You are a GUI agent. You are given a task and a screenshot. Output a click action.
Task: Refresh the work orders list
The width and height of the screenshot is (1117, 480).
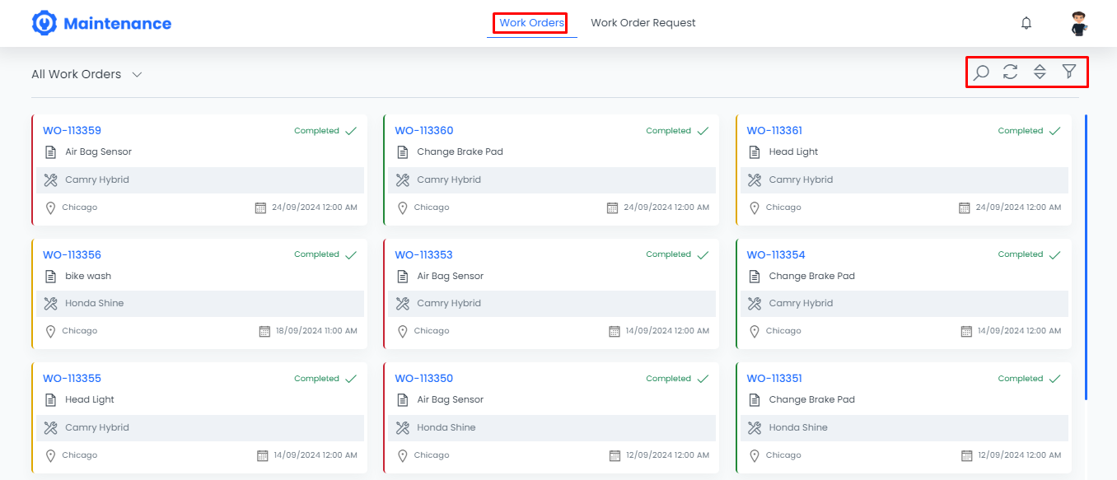[1010, 72]
